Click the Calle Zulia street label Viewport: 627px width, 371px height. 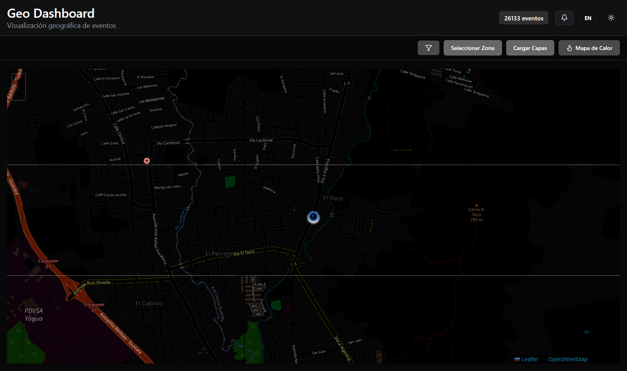[x=110, y=143]
